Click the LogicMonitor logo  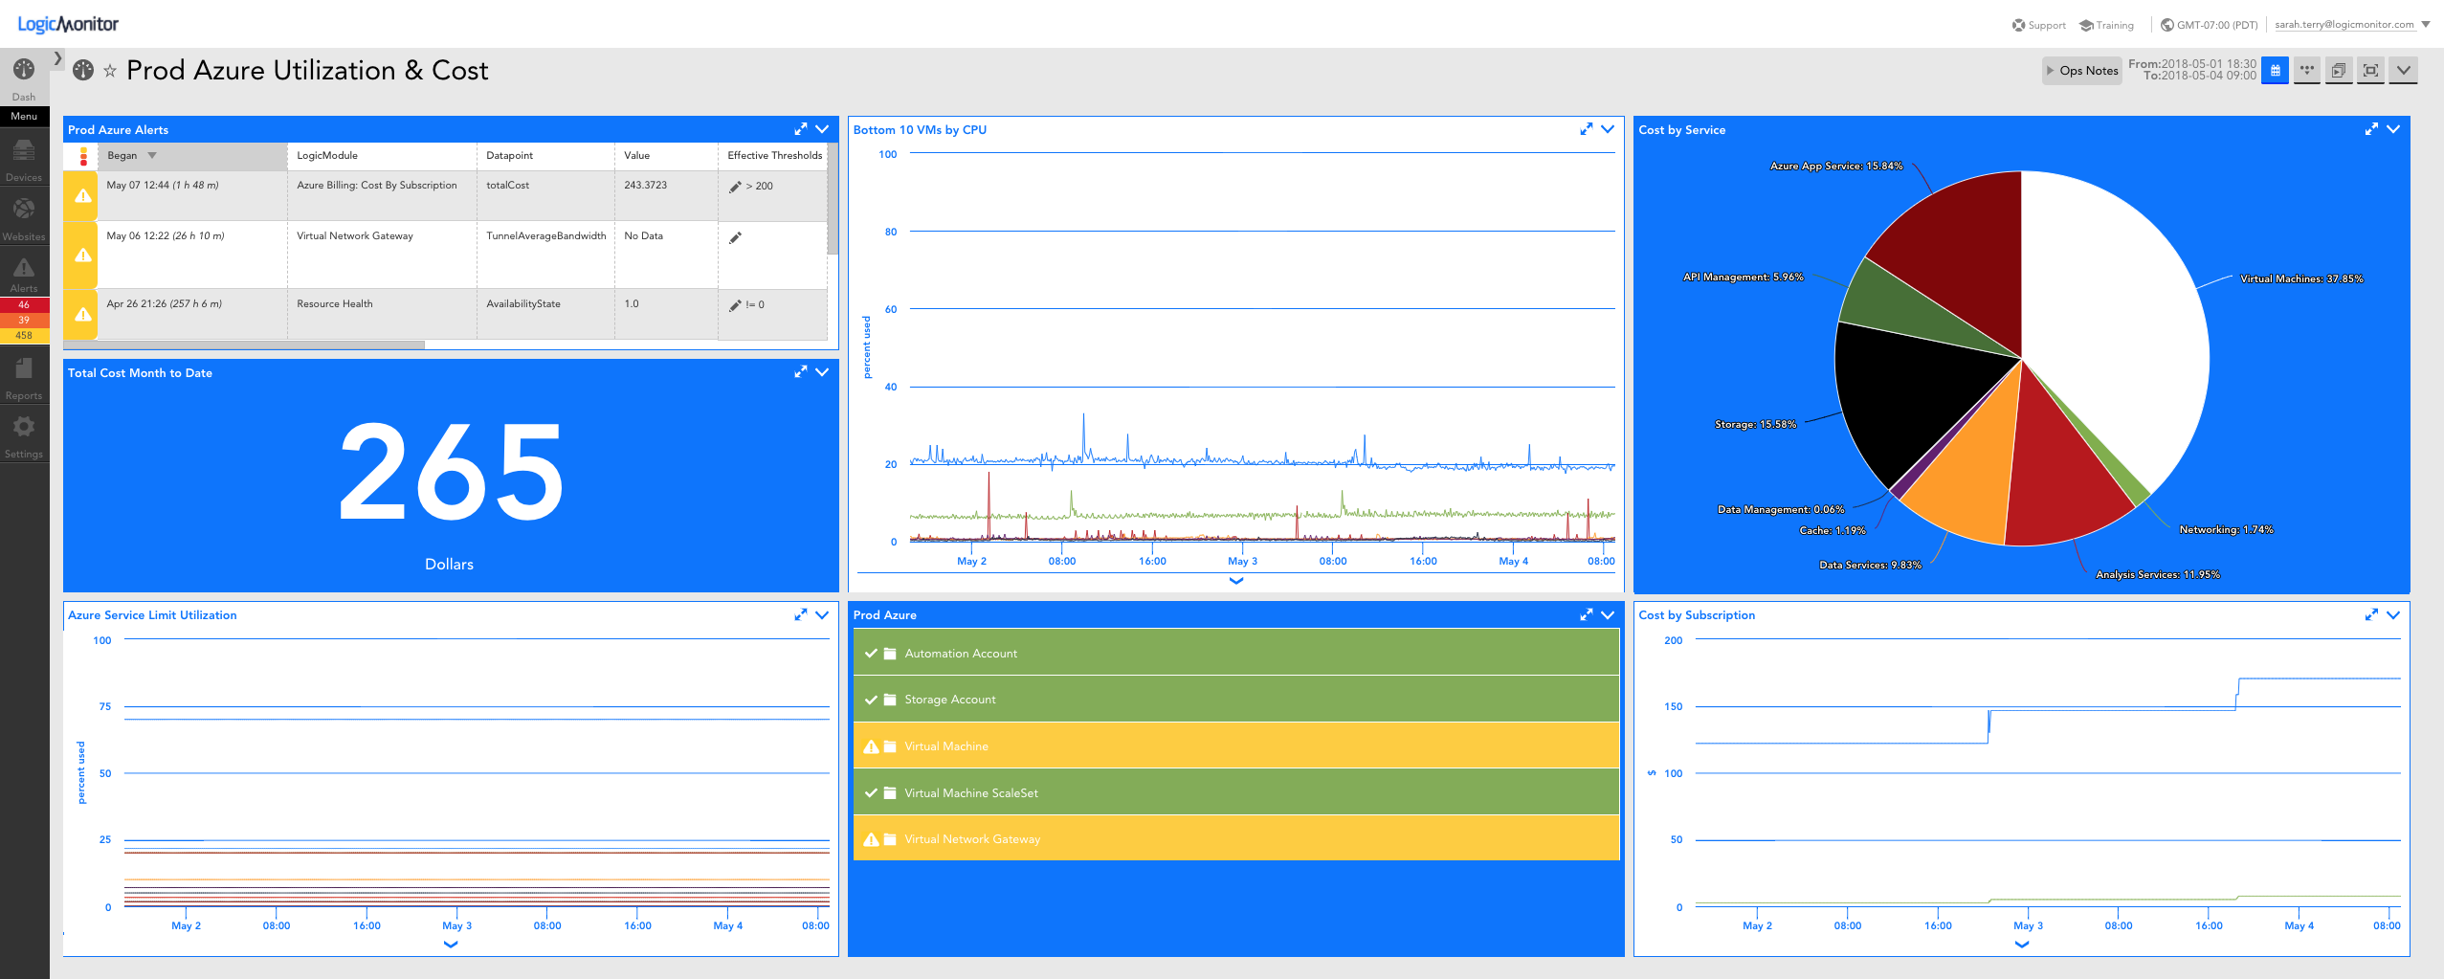pyautogui.click(x=68, y=24)
